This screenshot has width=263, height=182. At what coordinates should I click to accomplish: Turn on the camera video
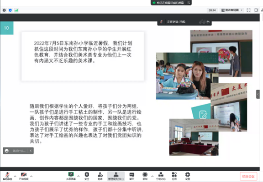(x=24, y=176)
